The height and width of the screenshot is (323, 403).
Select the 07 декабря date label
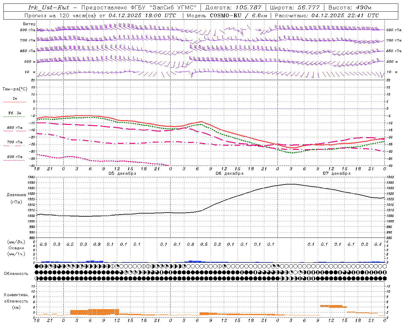coord(337,173)
